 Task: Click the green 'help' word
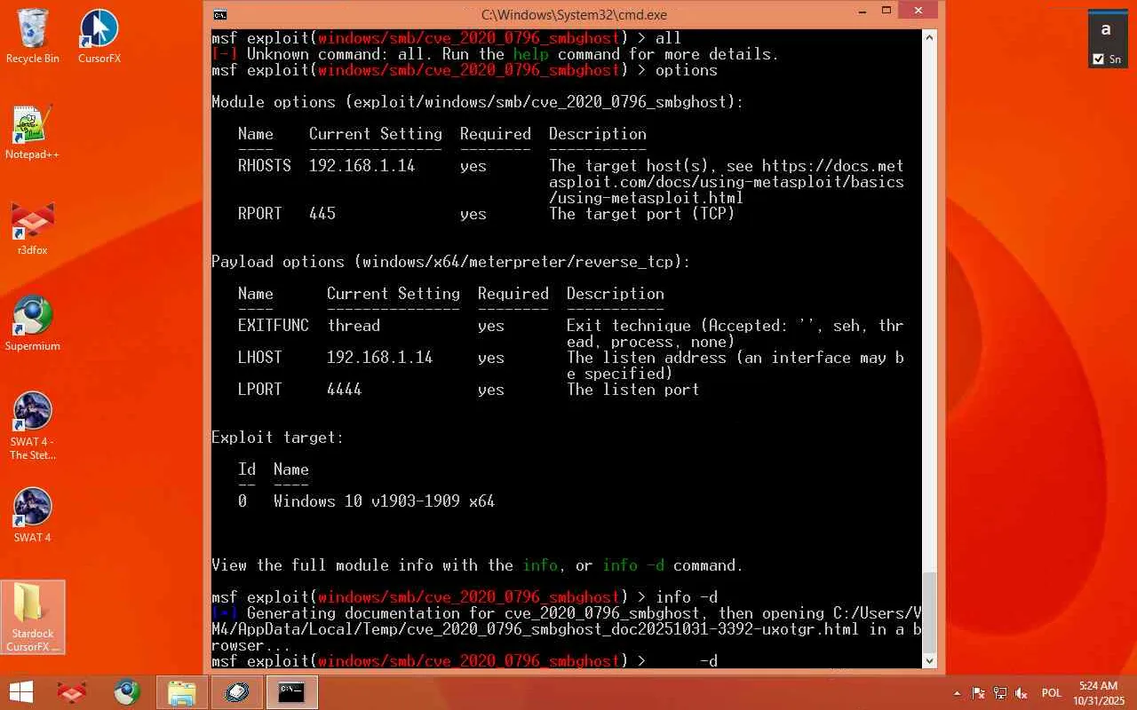coord(531,54)
